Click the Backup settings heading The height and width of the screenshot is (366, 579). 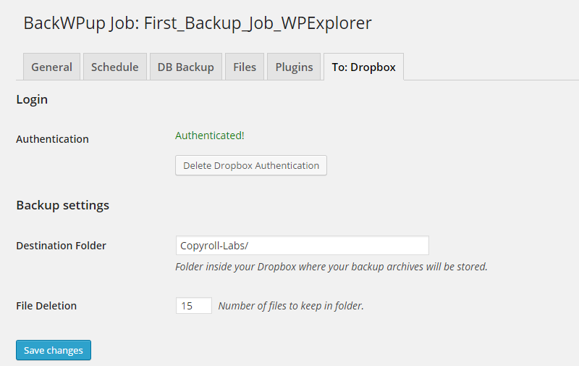[63, 205]
